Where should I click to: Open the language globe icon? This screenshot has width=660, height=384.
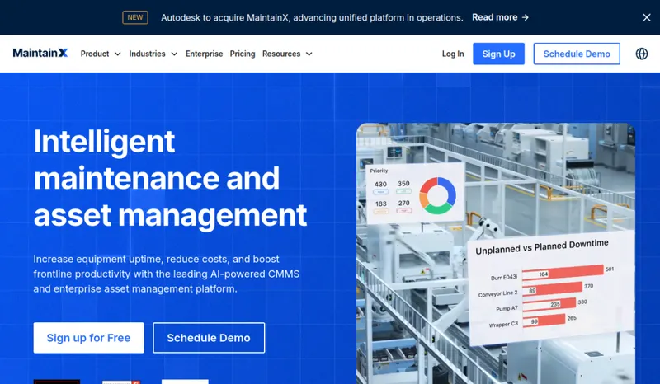tap(642, 54)
